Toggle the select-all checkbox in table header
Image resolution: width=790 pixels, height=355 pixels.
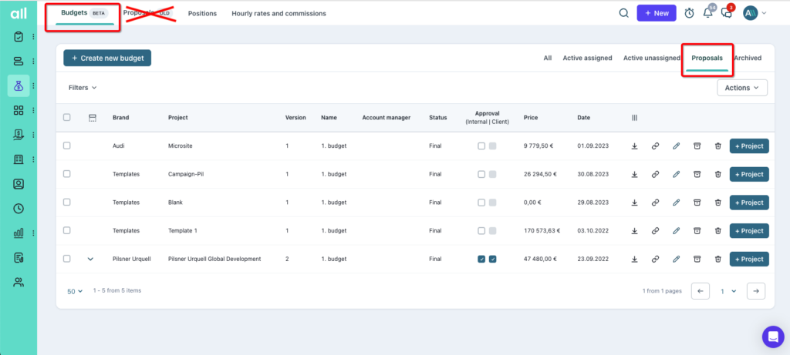pyautogui.click(x=66, y=117)
